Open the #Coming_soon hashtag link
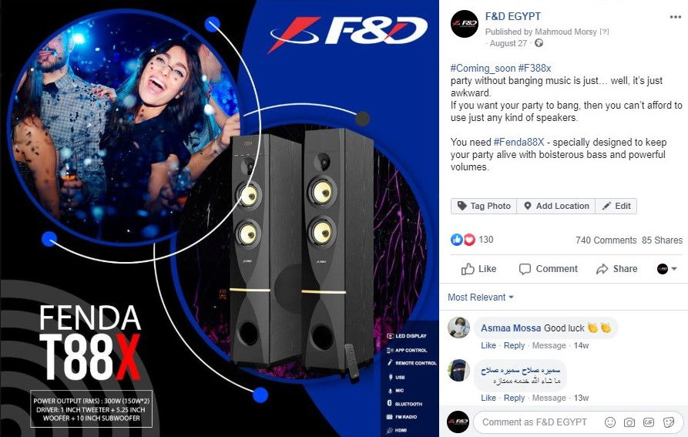Viewport: 688px width, 437px height. coord(482,69)
